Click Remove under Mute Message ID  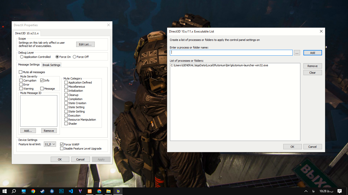[49, 131]
